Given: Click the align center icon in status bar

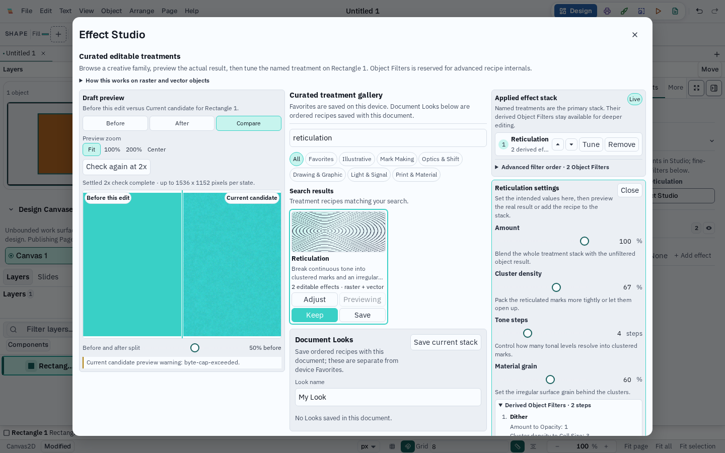Looking at the screenshot, I should (533, 446).
